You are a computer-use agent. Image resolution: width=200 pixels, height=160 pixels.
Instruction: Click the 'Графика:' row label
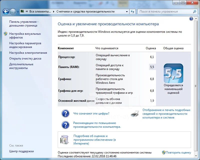[65, 79]
